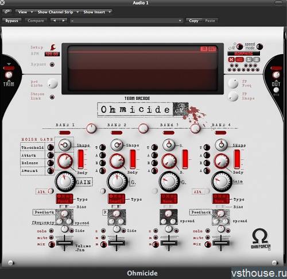Click the Band 2 Shape knob
The height and width of the screenshot is (279, 287).
point(117,145)
